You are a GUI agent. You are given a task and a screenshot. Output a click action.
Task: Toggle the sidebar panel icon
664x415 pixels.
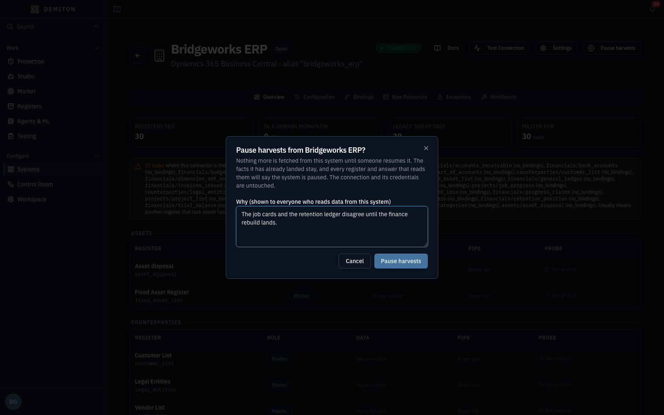click(117, 9)
